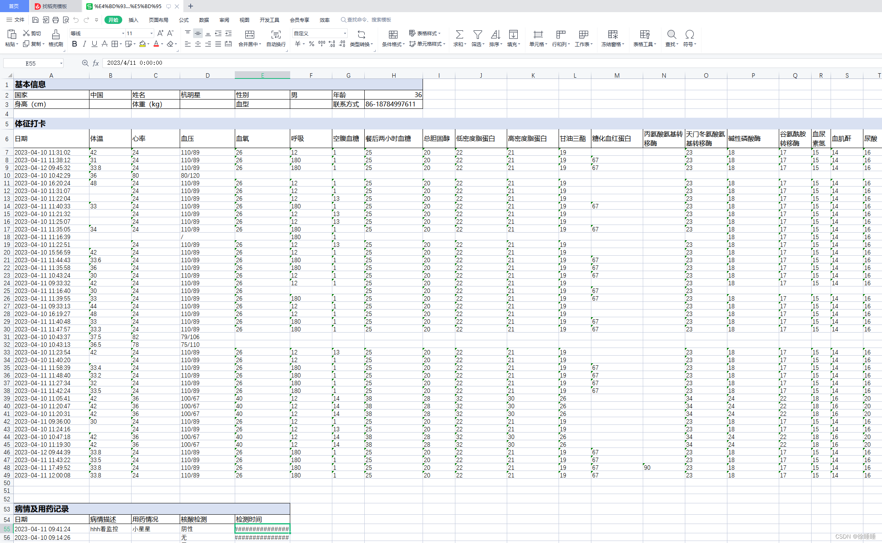Redo the last undone action

(x=86, y=20)
